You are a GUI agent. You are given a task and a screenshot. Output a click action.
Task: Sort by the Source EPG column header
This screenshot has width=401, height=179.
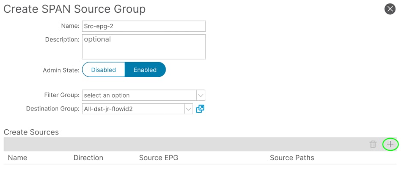(x=159, y=158)
